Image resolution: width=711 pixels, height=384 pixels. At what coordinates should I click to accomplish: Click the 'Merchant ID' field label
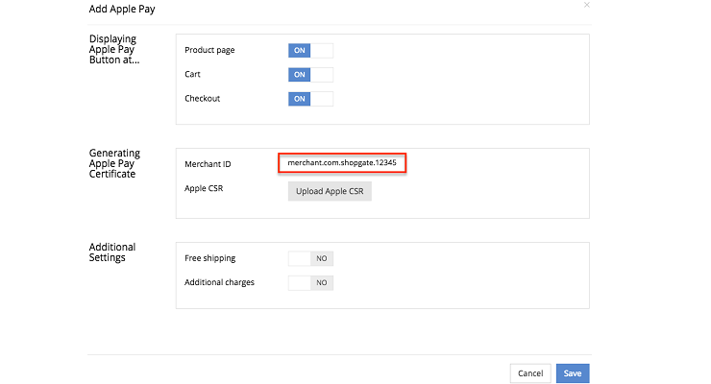coord(208,164)
